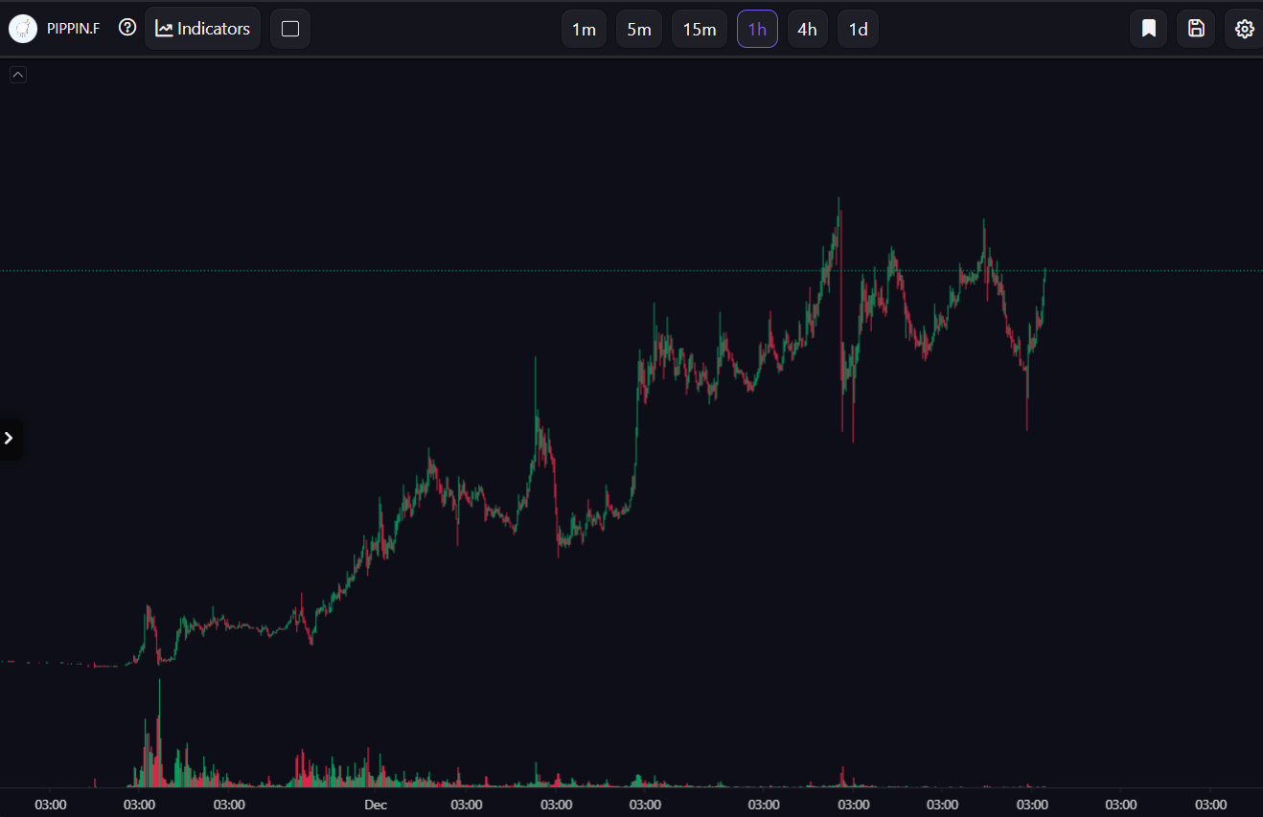Image resolution: width=1263 pixels, height=817 pixels.
Task: Click the chart-line icon inside the Indicators button
Action: click(x=165, y=29)
